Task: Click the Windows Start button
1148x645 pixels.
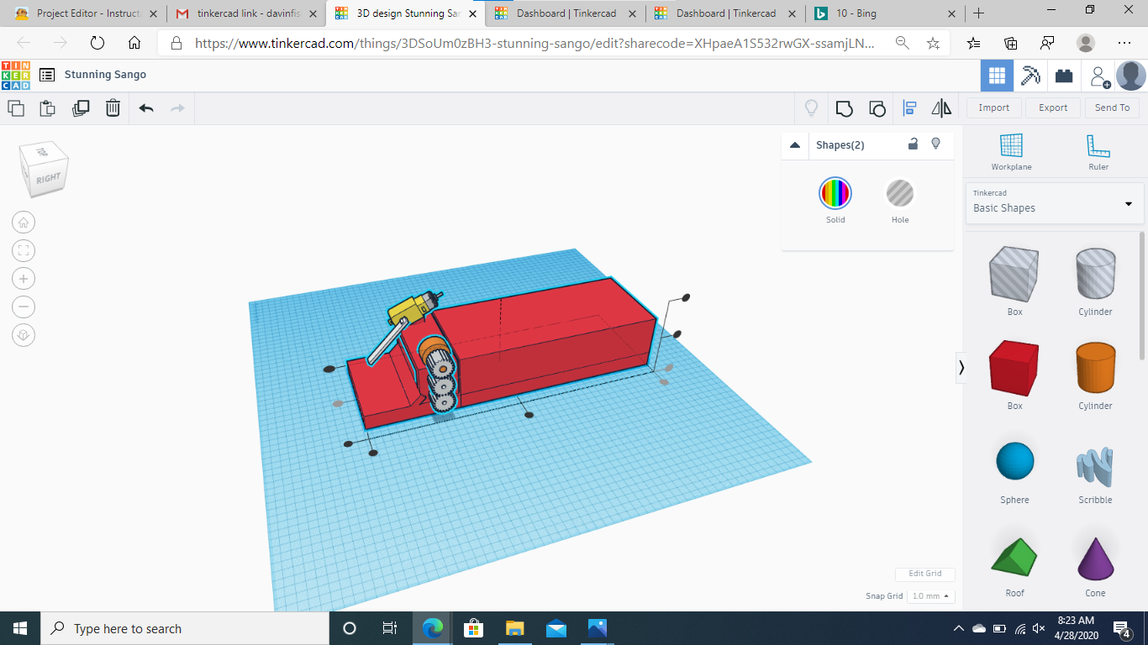Action: click(19, 628)
